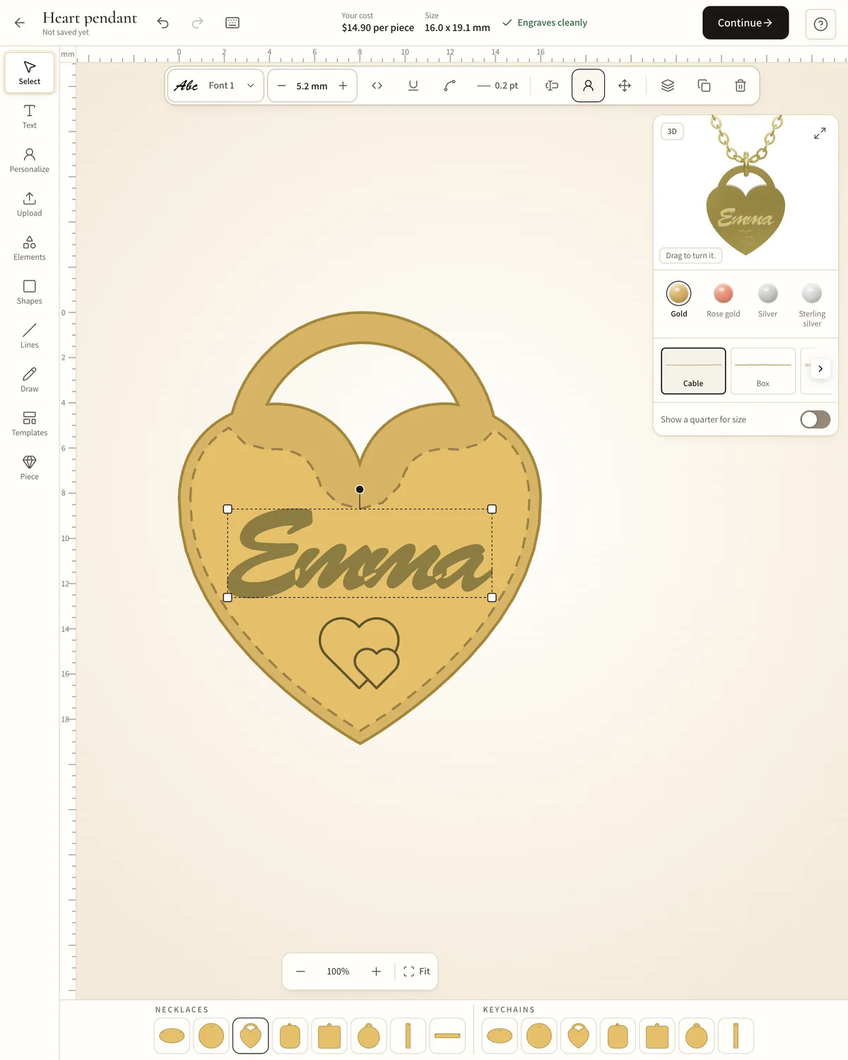
Task: Choose the Lines tool
Action: pos(30,336)
